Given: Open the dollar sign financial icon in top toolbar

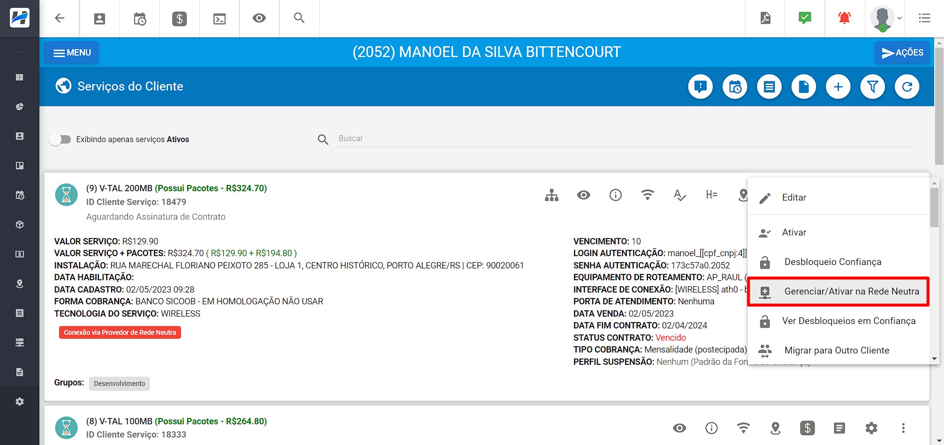Looking at the screenshot, I should (180, 19).
